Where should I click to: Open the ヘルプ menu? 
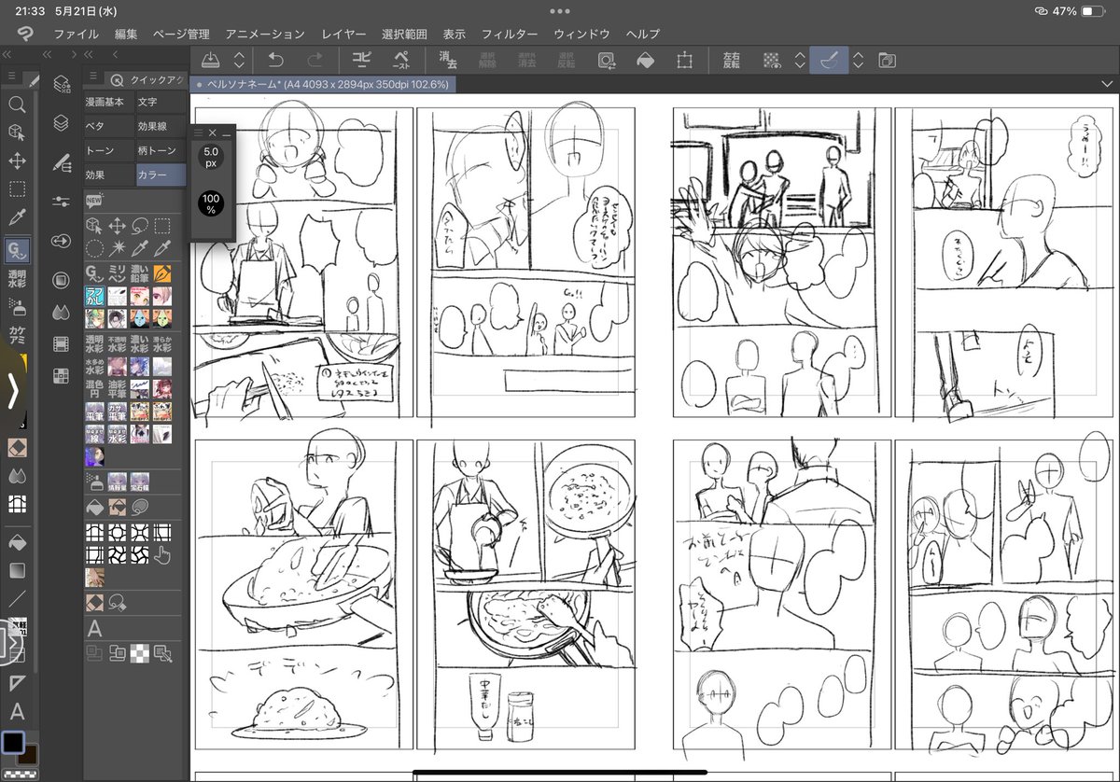(x=643, y=34)
